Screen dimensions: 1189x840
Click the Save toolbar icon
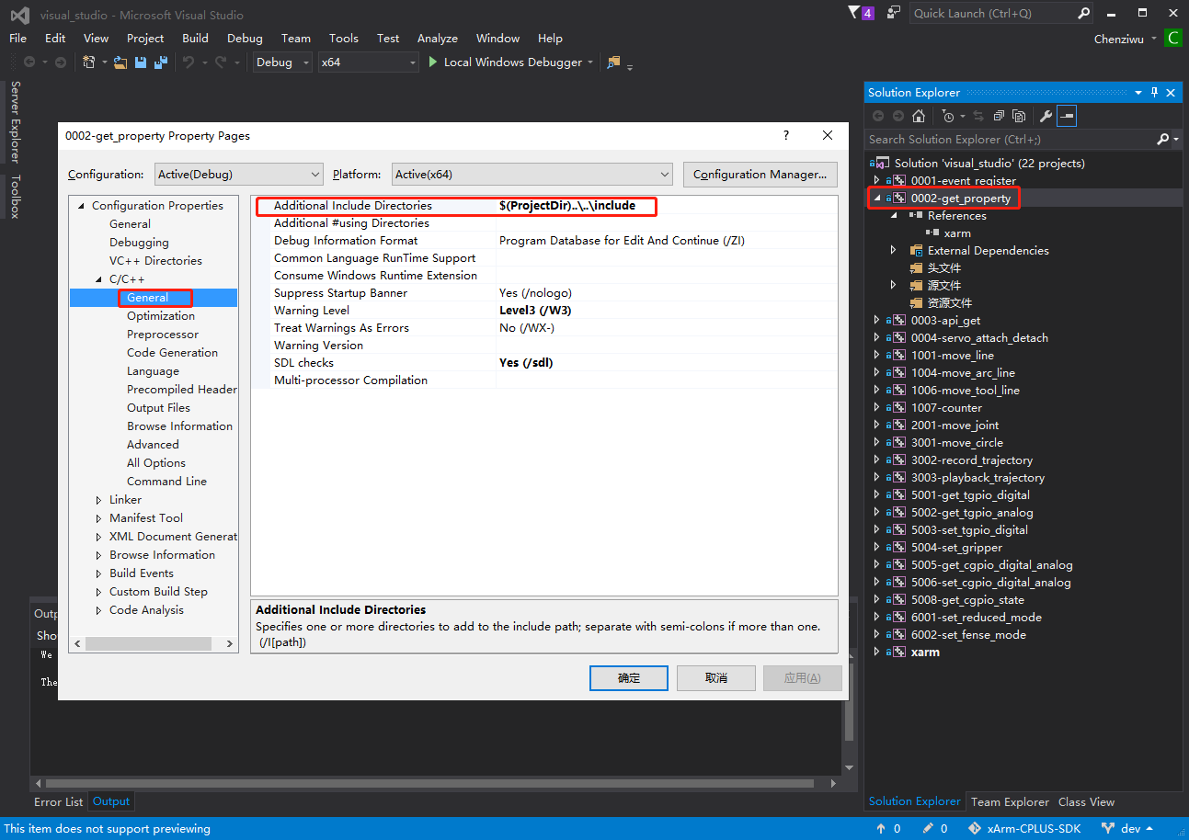coord(141,62)
